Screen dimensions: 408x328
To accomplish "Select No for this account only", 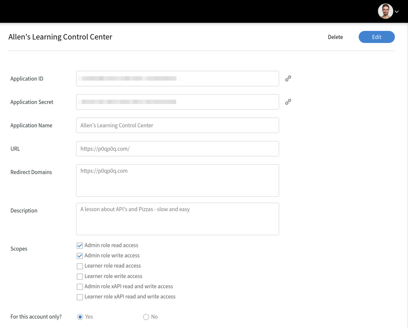I will [146, 317].
